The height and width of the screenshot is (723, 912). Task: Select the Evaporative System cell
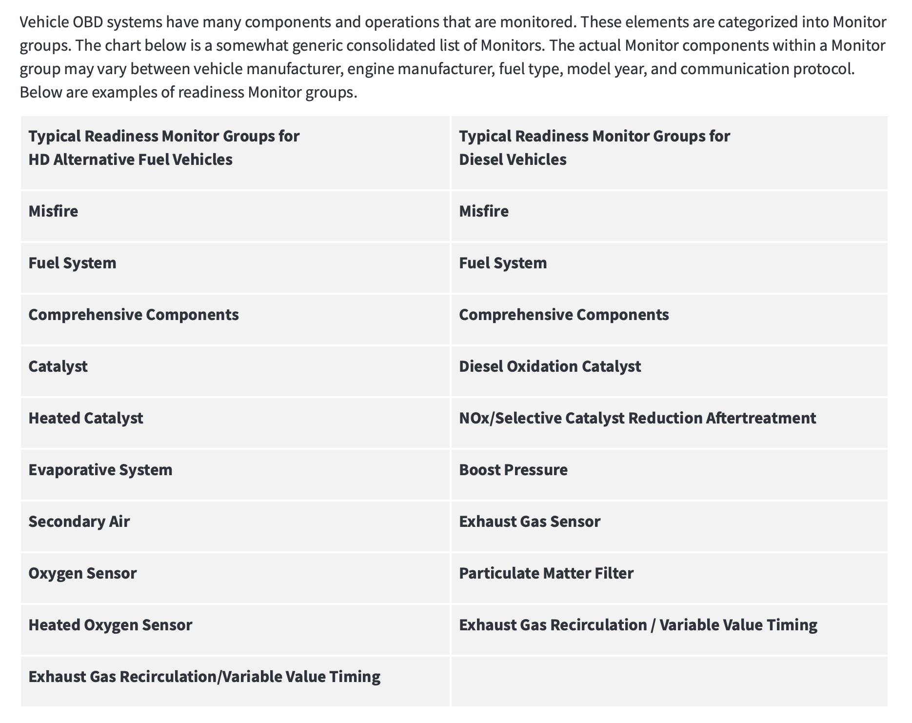[x=100, y=470]
